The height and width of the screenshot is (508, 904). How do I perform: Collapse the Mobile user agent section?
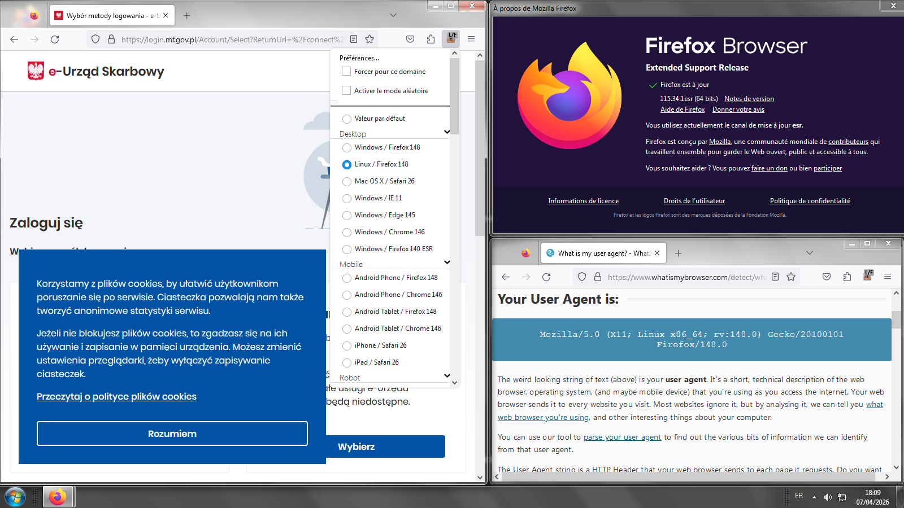coord(447,262)
